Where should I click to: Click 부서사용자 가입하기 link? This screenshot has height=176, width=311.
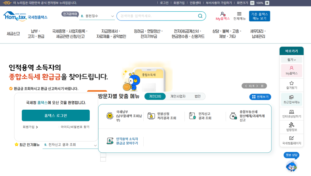219,3
